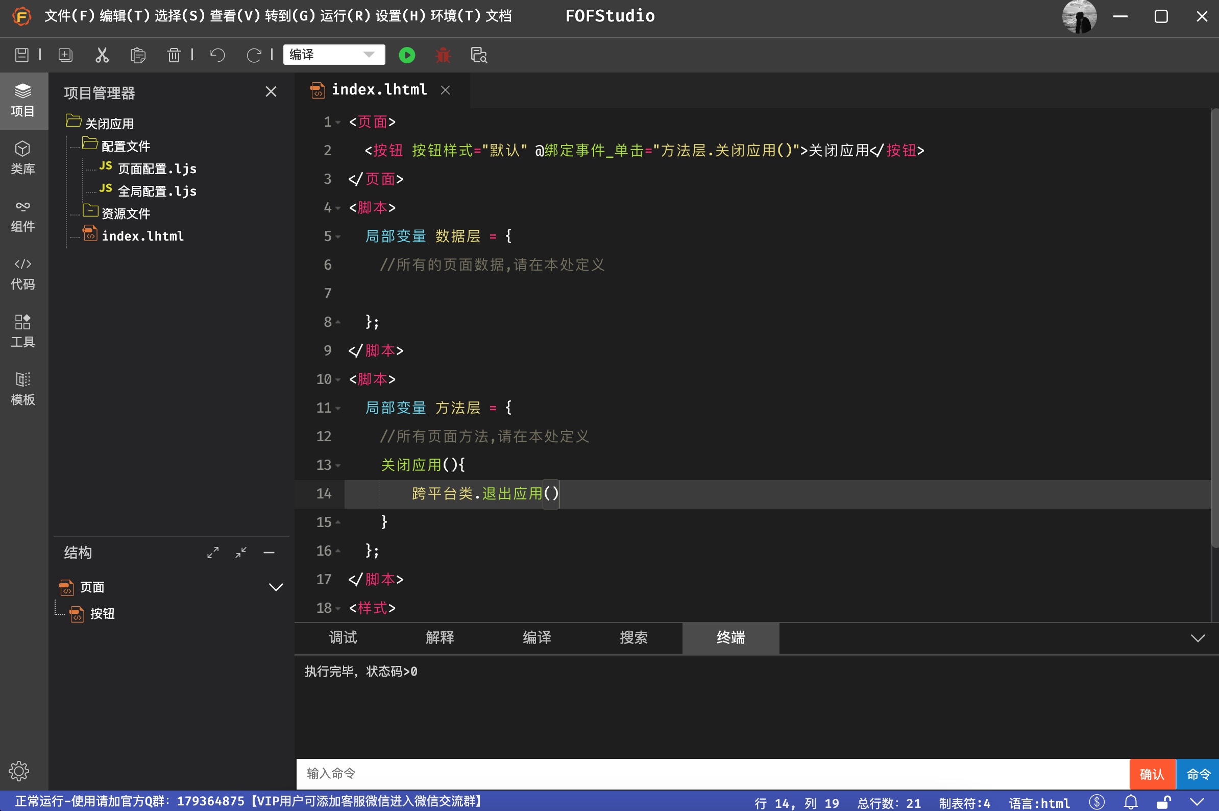Viewport: 1219px width, 811px height.
Task: Open the 设置(H) menu
Action: pos(400,16)
